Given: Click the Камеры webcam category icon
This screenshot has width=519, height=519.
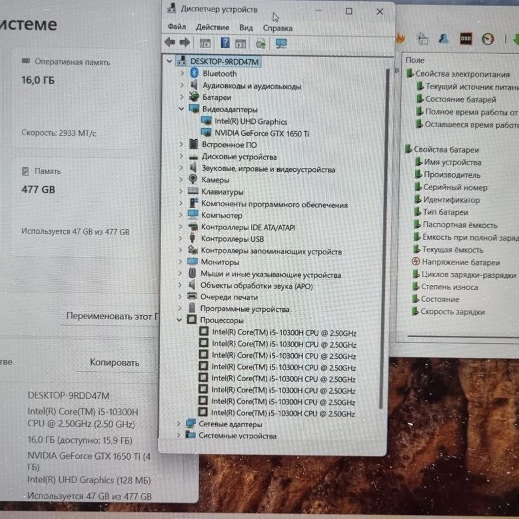Looking at the screenshot, I should (193, 179).
